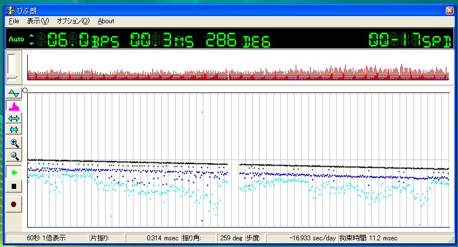Zoom out with the lower magnifier icon
This screenshot has width=458, height=247.
[14, 156]
